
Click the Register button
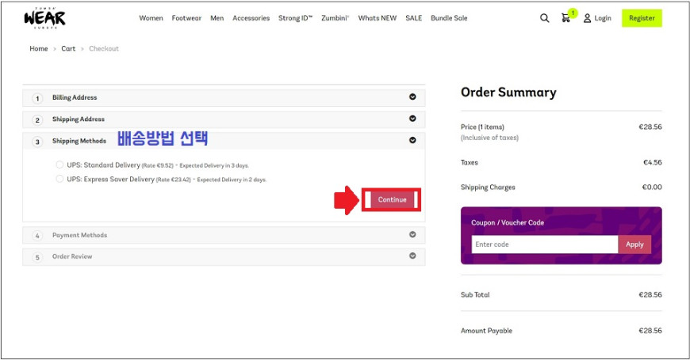642,18
